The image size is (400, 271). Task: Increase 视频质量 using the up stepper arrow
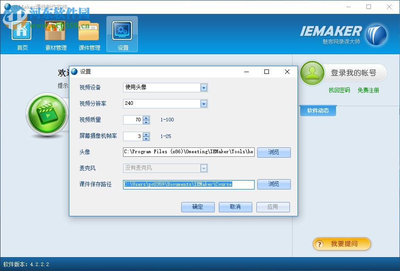point(146,117)
